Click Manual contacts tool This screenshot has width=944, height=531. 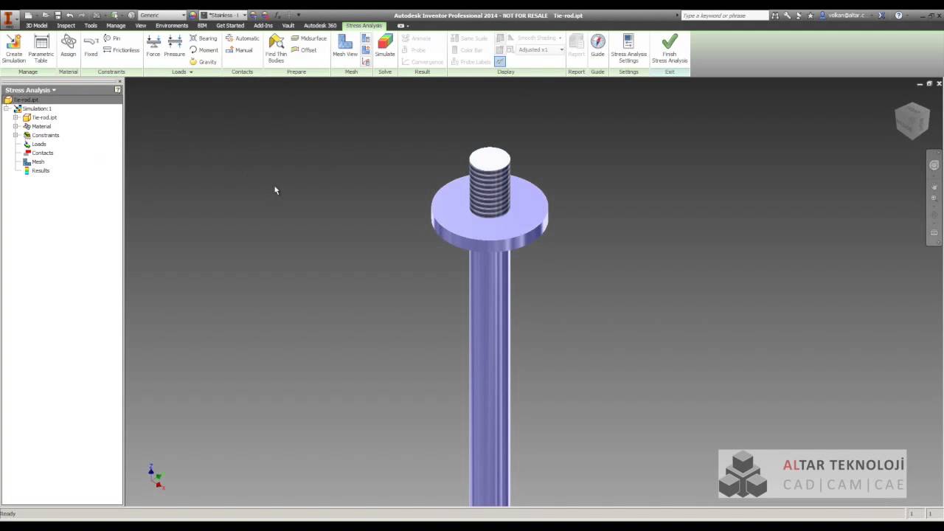click(240, 50)
